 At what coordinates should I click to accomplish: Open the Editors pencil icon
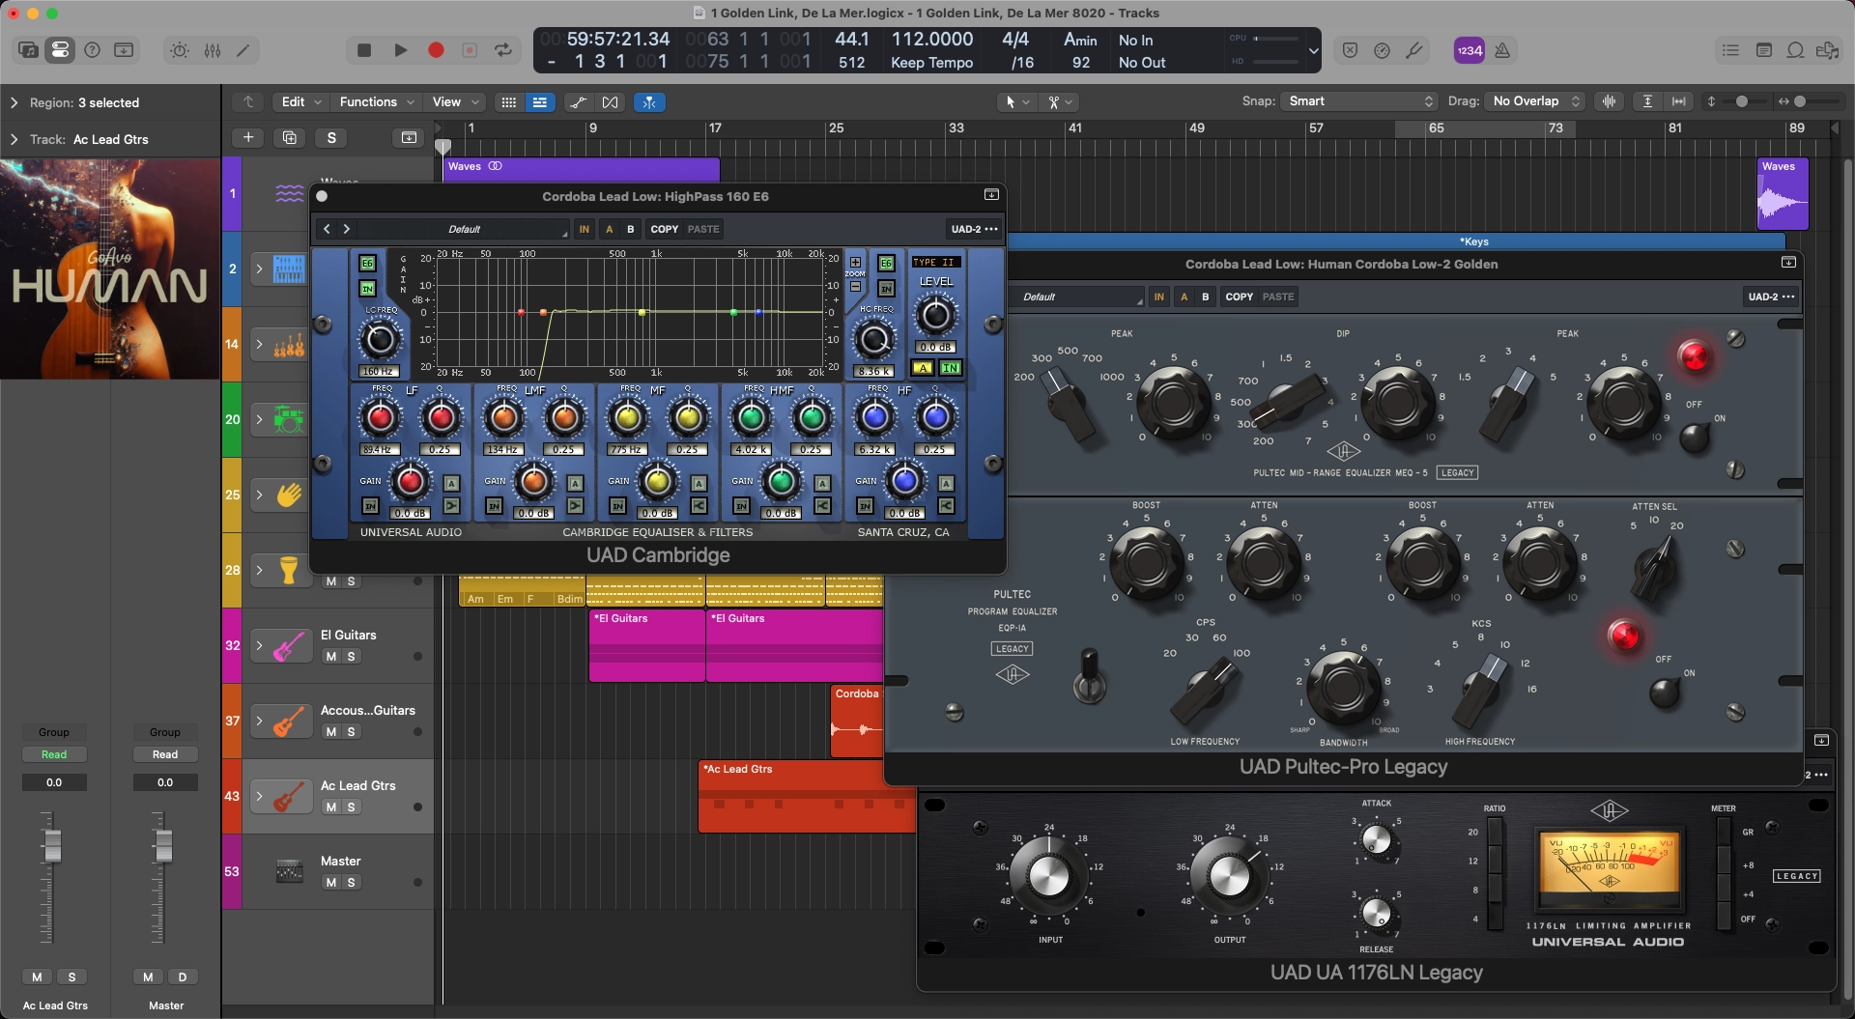click(243, 50)
